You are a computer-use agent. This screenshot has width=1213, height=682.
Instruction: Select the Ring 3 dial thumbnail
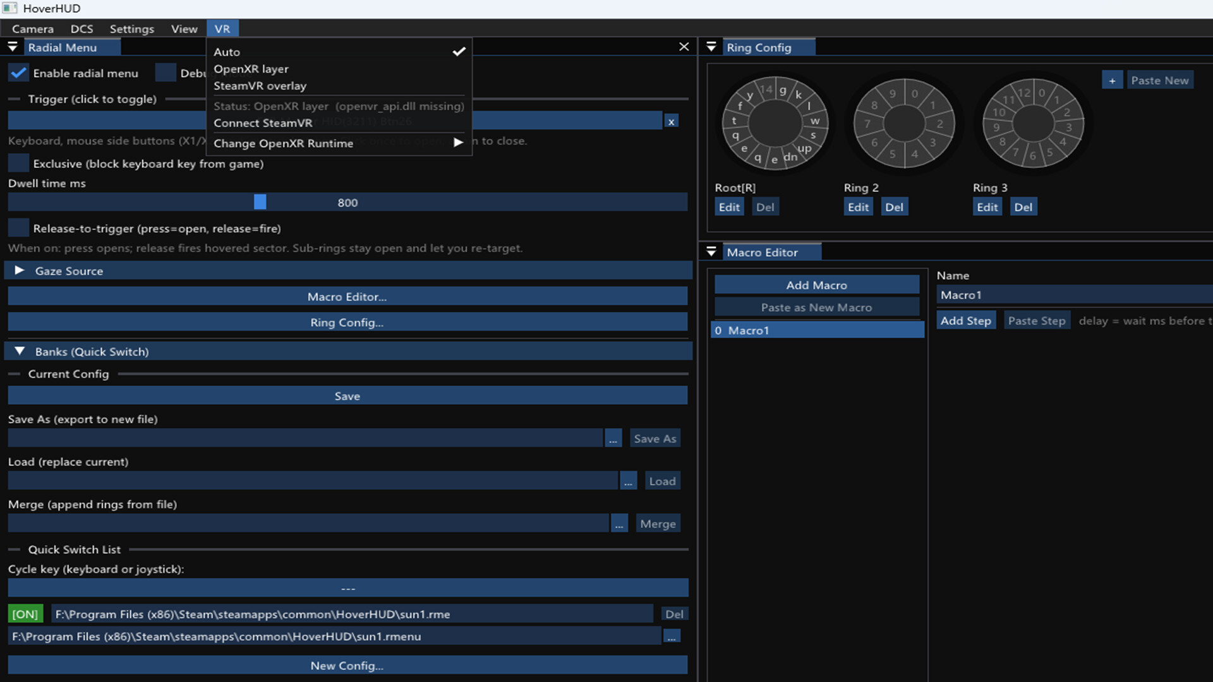point(1033,123)
